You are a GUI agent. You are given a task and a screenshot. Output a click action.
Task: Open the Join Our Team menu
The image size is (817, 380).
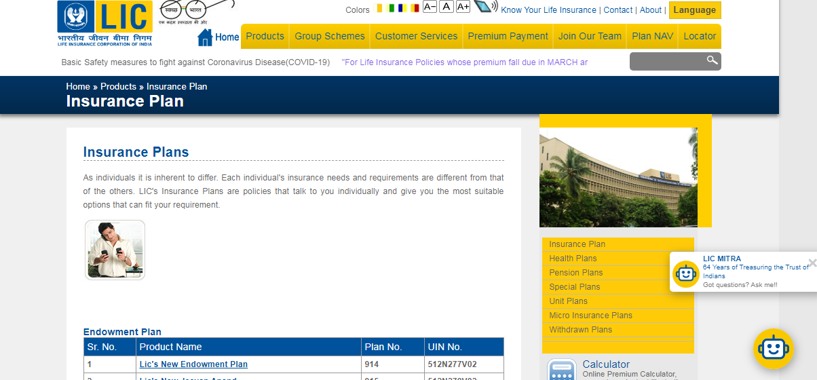[x=590, y=37]
